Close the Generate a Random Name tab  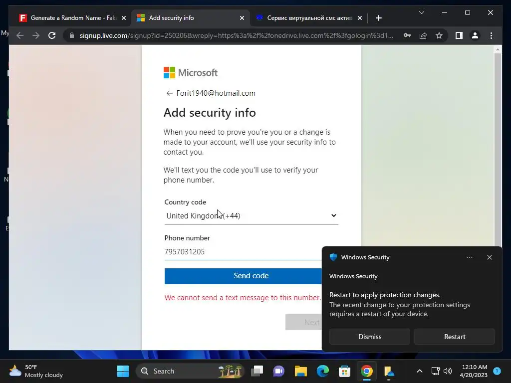point(124,18)
